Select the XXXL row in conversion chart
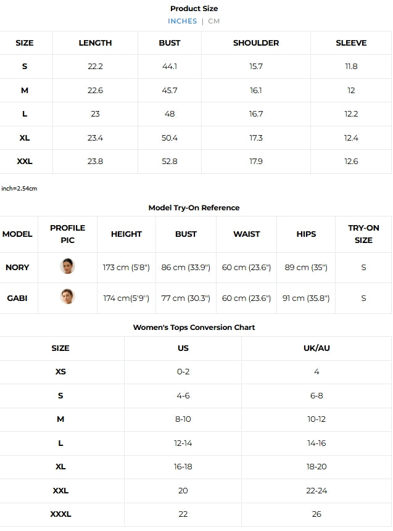 click(x=60, y=514)
